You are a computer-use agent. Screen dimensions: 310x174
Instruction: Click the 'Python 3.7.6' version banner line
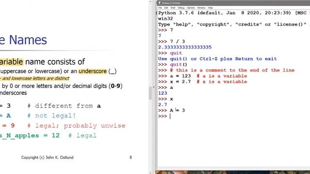(x=233, y=13)
